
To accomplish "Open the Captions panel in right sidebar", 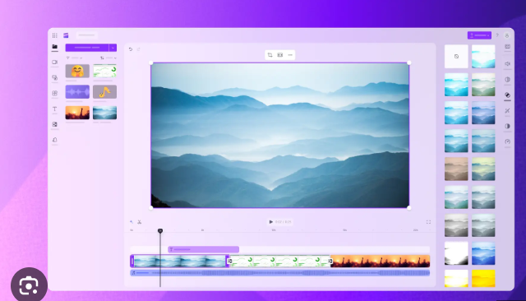I will point(507,47).
